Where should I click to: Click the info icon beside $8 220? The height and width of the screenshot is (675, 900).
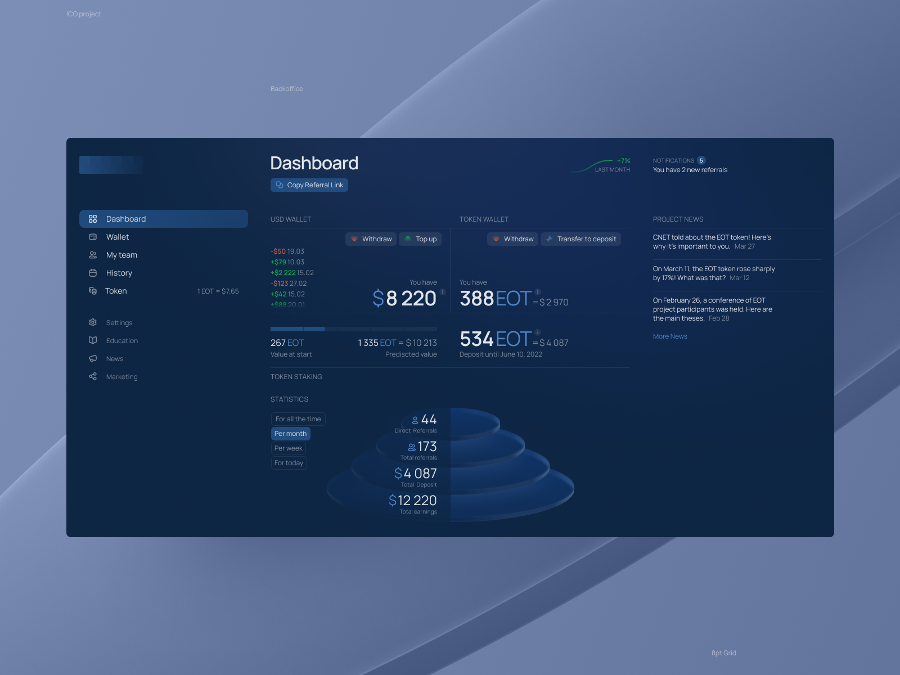(443, 292)
